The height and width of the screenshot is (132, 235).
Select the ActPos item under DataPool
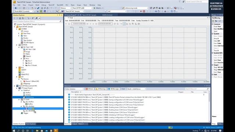[28, 93]
